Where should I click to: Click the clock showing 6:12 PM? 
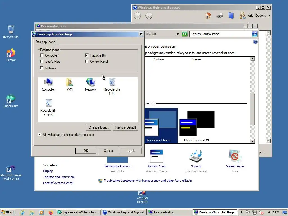click(x=273, y=212)
